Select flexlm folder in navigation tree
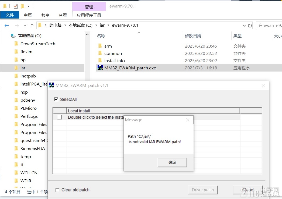Viewport: 282px width, 199px height. point(26,52)
